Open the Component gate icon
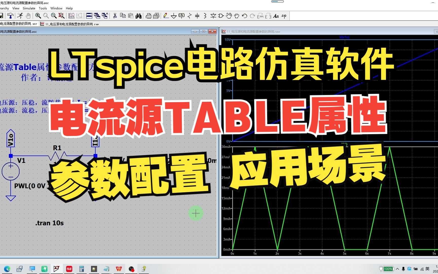This screenshot has width=438, height=274. [221, 16]
